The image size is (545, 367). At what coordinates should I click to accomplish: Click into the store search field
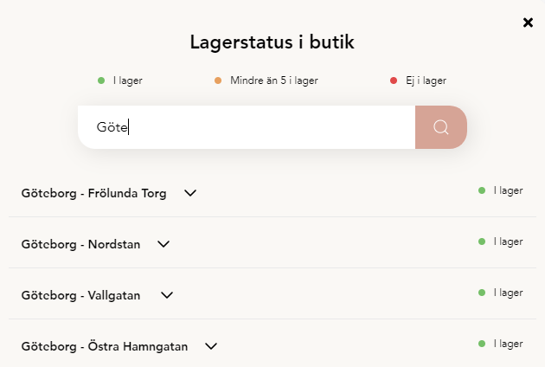(x=247, y=127)
